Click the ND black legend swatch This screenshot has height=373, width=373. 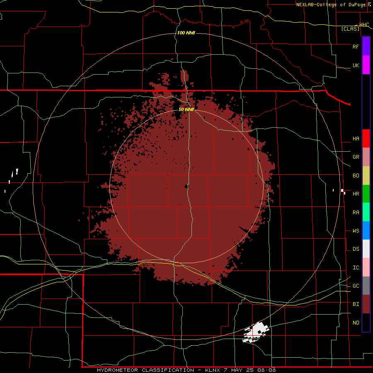[x=366, y=322]
